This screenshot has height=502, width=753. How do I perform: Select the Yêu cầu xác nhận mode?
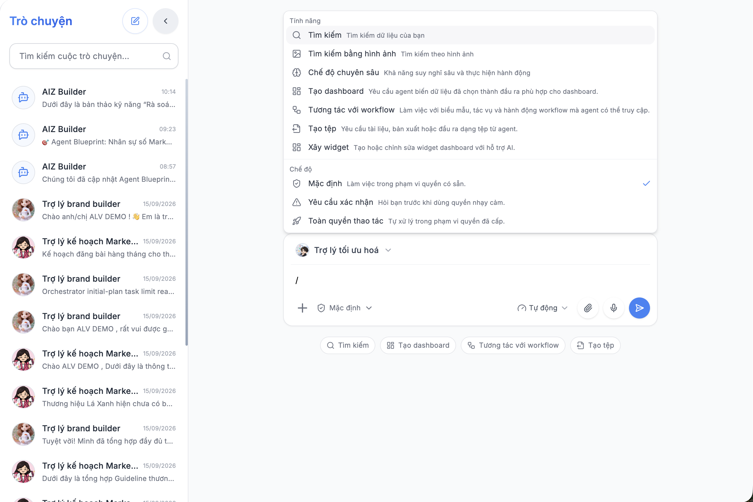(470, 202)
